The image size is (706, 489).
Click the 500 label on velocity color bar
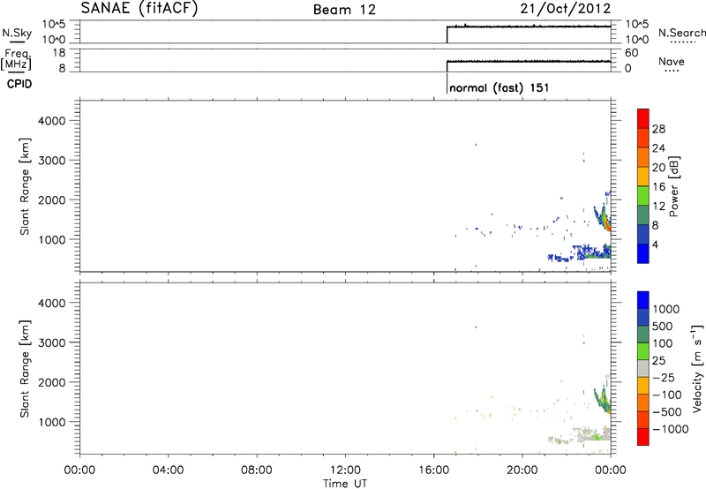coord(663,327)
